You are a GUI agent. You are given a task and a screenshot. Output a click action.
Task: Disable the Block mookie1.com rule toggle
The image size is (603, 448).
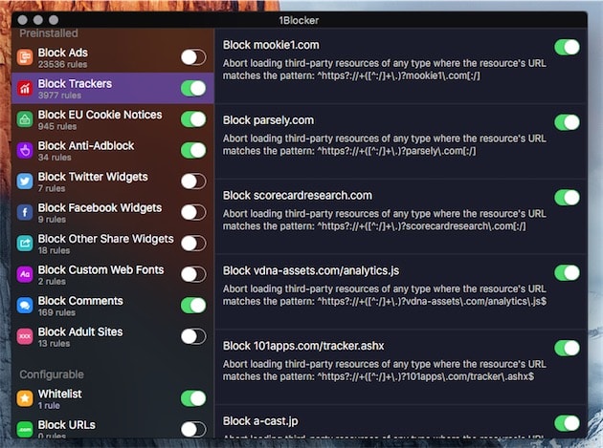pos(568,47)
